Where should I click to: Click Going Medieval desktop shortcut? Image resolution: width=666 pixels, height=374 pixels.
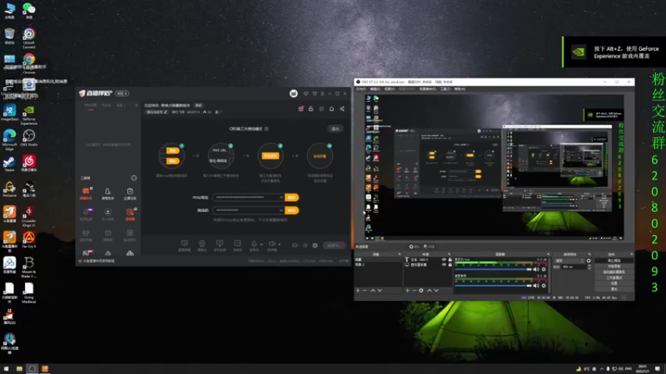tap(29, 293)
